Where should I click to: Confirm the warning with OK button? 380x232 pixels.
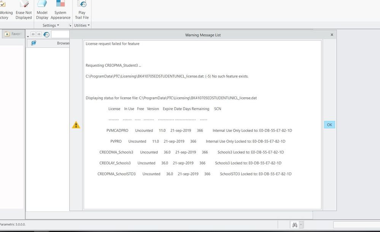pos(329,125)
